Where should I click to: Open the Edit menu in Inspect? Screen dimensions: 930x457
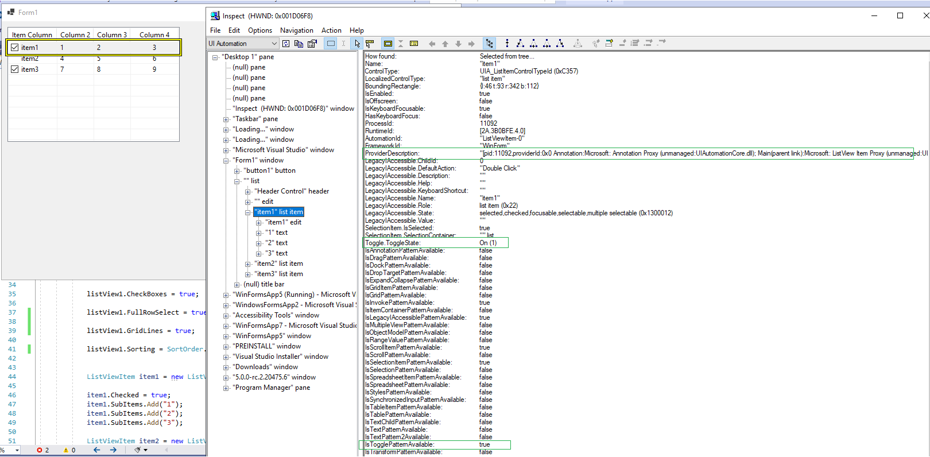click(234, 30)
